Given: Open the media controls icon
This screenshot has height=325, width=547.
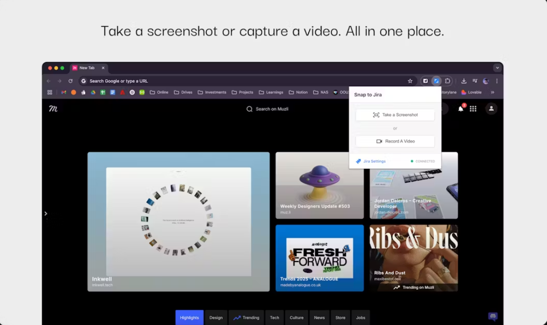Looking at the screenshot, I should pos(475,81).
